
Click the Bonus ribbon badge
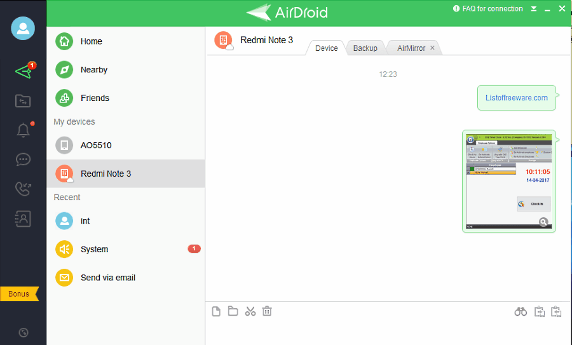[x=19, y=294]
